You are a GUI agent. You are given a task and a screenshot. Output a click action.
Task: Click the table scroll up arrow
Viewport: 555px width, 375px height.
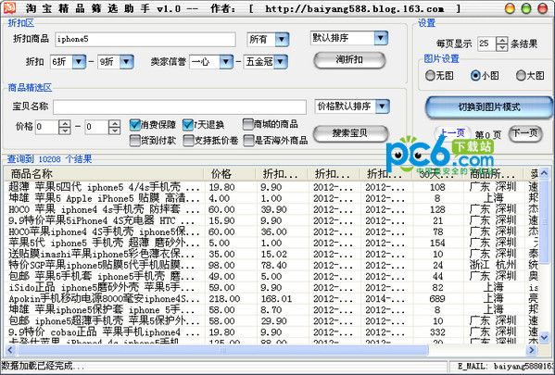coord(544,173)
